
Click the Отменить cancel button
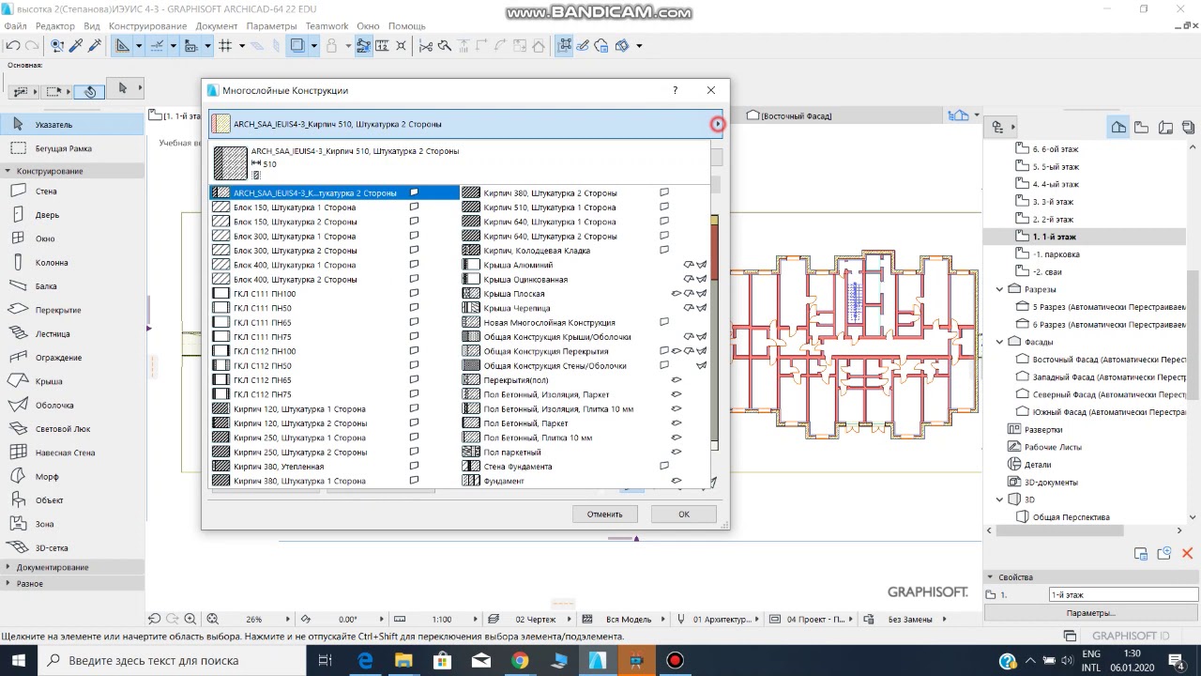click(x=604, y=515)
